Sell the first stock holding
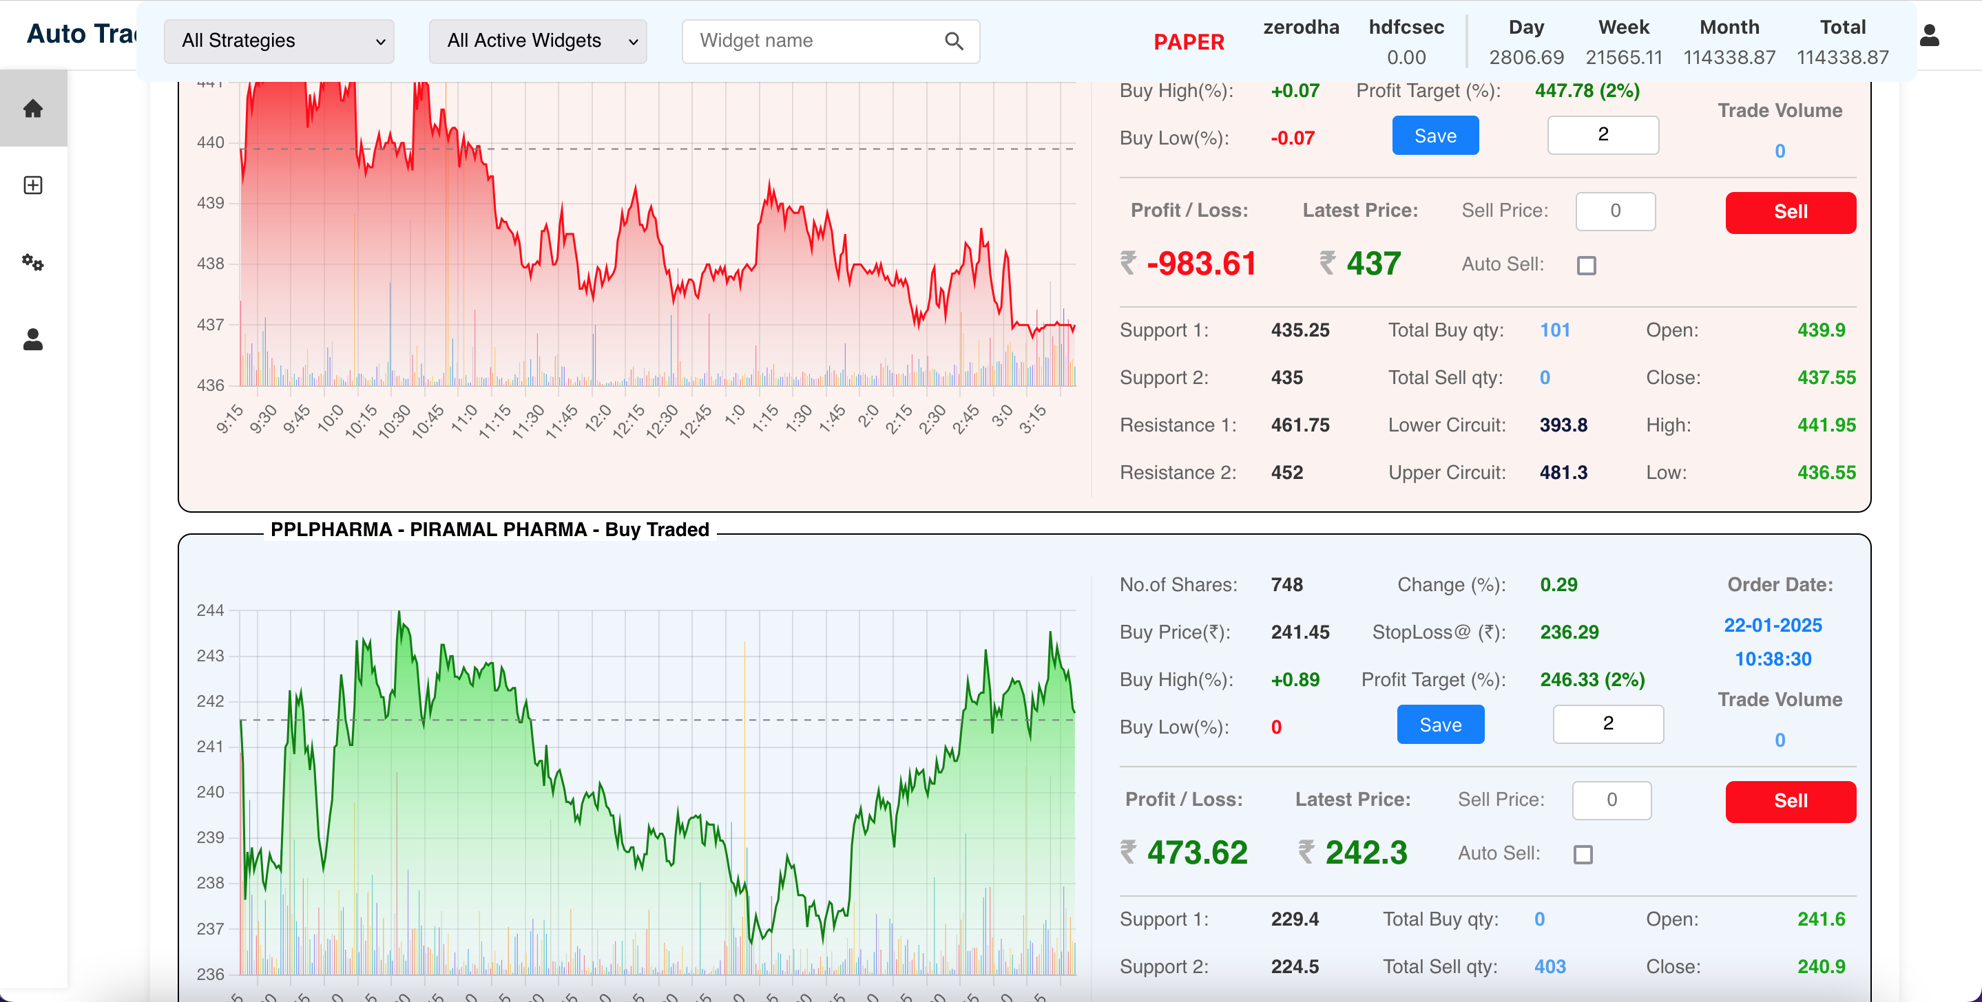The image size is (1982, 1002). pyautogui.click(x=1791, y=212)
